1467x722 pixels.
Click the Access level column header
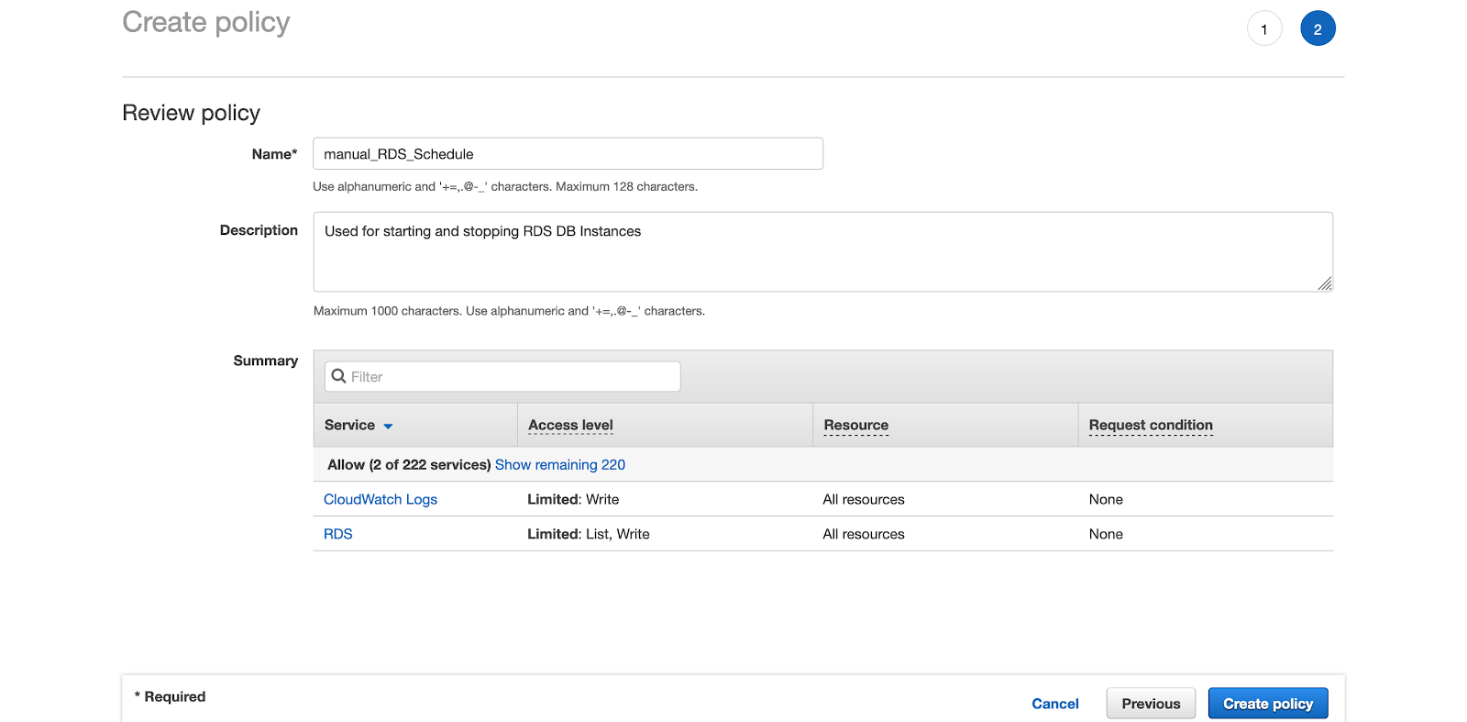pos(570,425)
